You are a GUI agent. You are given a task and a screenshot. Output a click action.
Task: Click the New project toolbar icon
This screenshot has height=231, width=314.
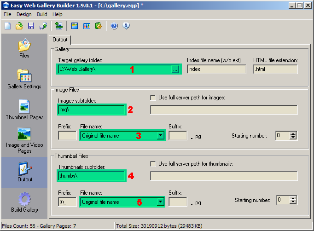[8, 26]
